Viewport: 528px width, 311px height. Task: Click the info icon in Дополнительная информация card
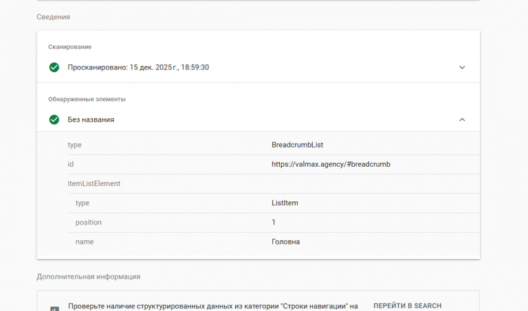[54, 308]
